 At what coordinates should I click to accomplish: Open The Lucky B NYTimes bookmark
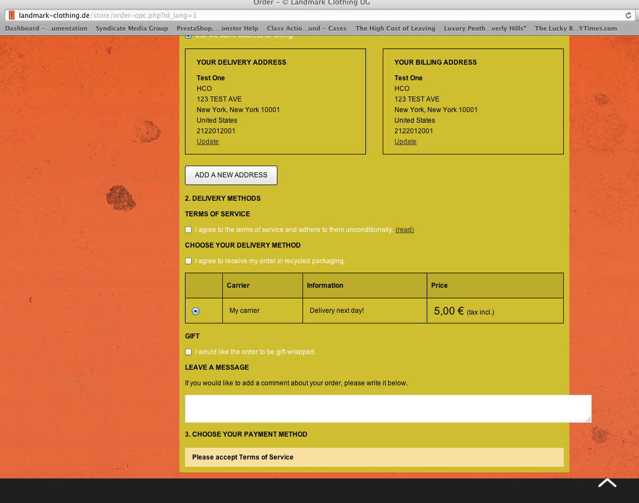[576, 28]
